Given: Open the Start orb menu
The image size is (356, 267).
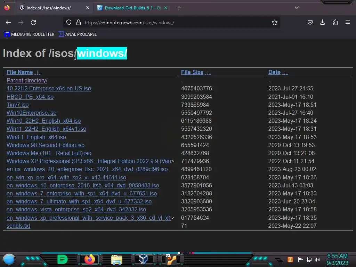Looking at the screenshot, I should coord(9,259).
